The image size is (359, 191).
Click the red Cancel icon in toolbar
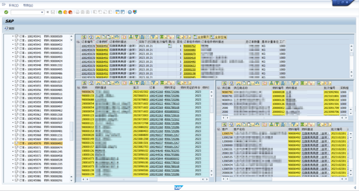70,12
